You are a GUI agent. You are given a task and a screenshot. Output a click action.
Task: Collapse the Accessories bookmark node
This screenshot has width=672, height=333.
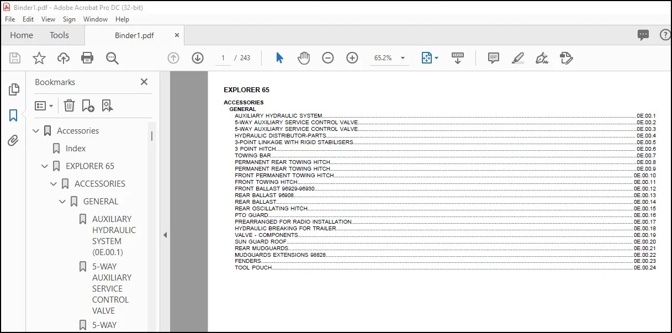point(36,131)
